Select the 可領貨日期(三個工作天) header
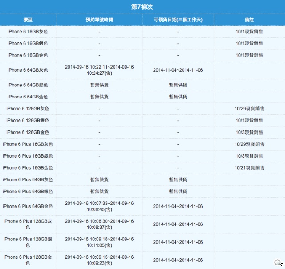This screenshot has width=285, height=269. click(x=178, y=20)
